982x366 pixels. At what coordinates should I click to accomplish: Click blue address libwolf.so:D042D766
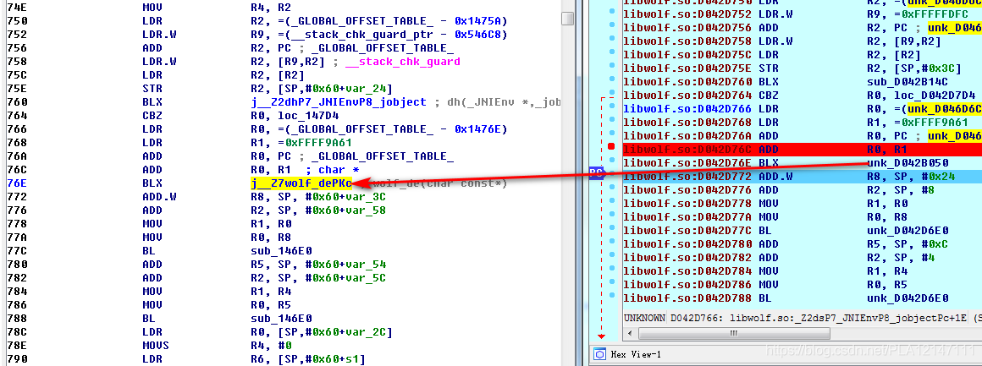(x=687, y=109)
